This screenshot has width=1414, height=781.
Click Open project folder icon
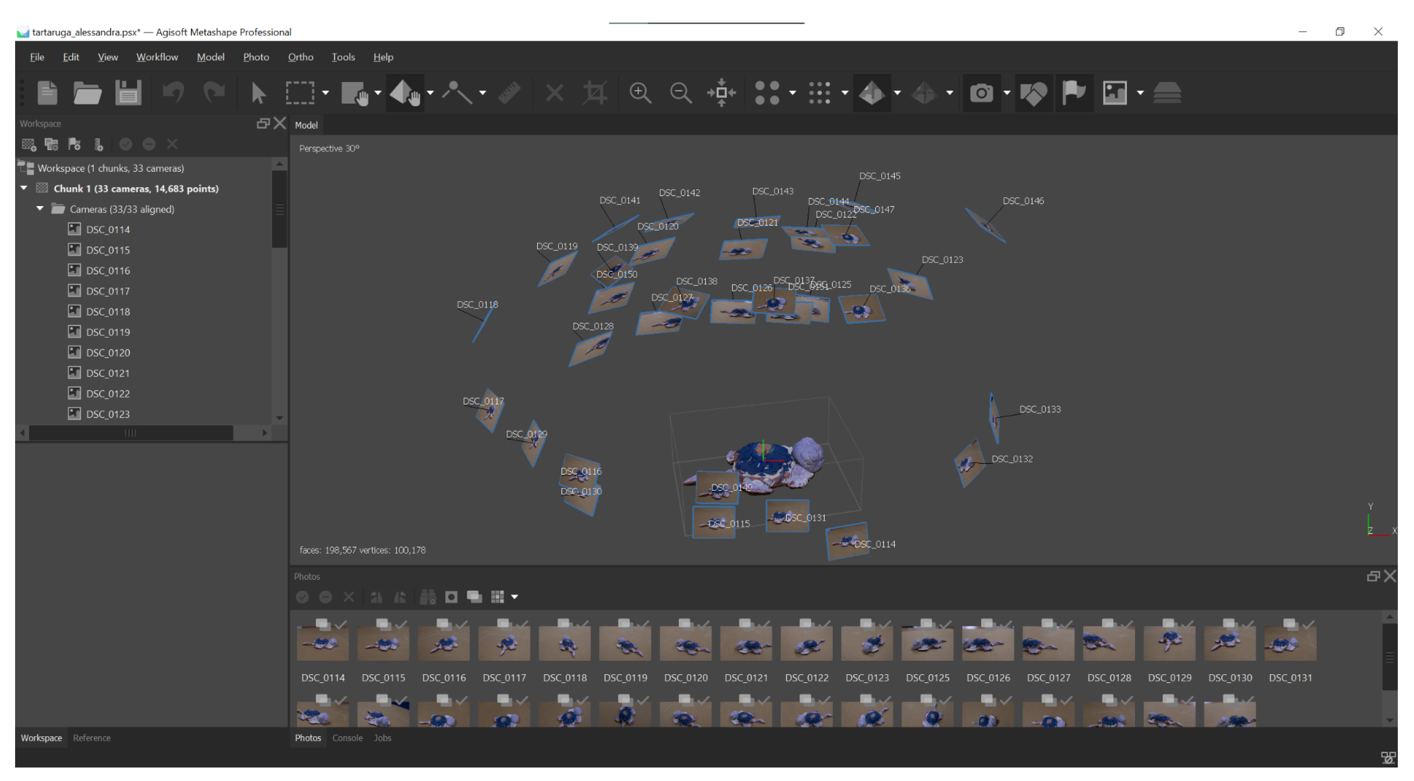[x=87, y=93]
